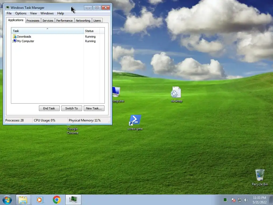The height and width of the screenshot is (205, 273).
Task: Open the taskbar clock showing 11:33 PM
Action: coord(259,200)
